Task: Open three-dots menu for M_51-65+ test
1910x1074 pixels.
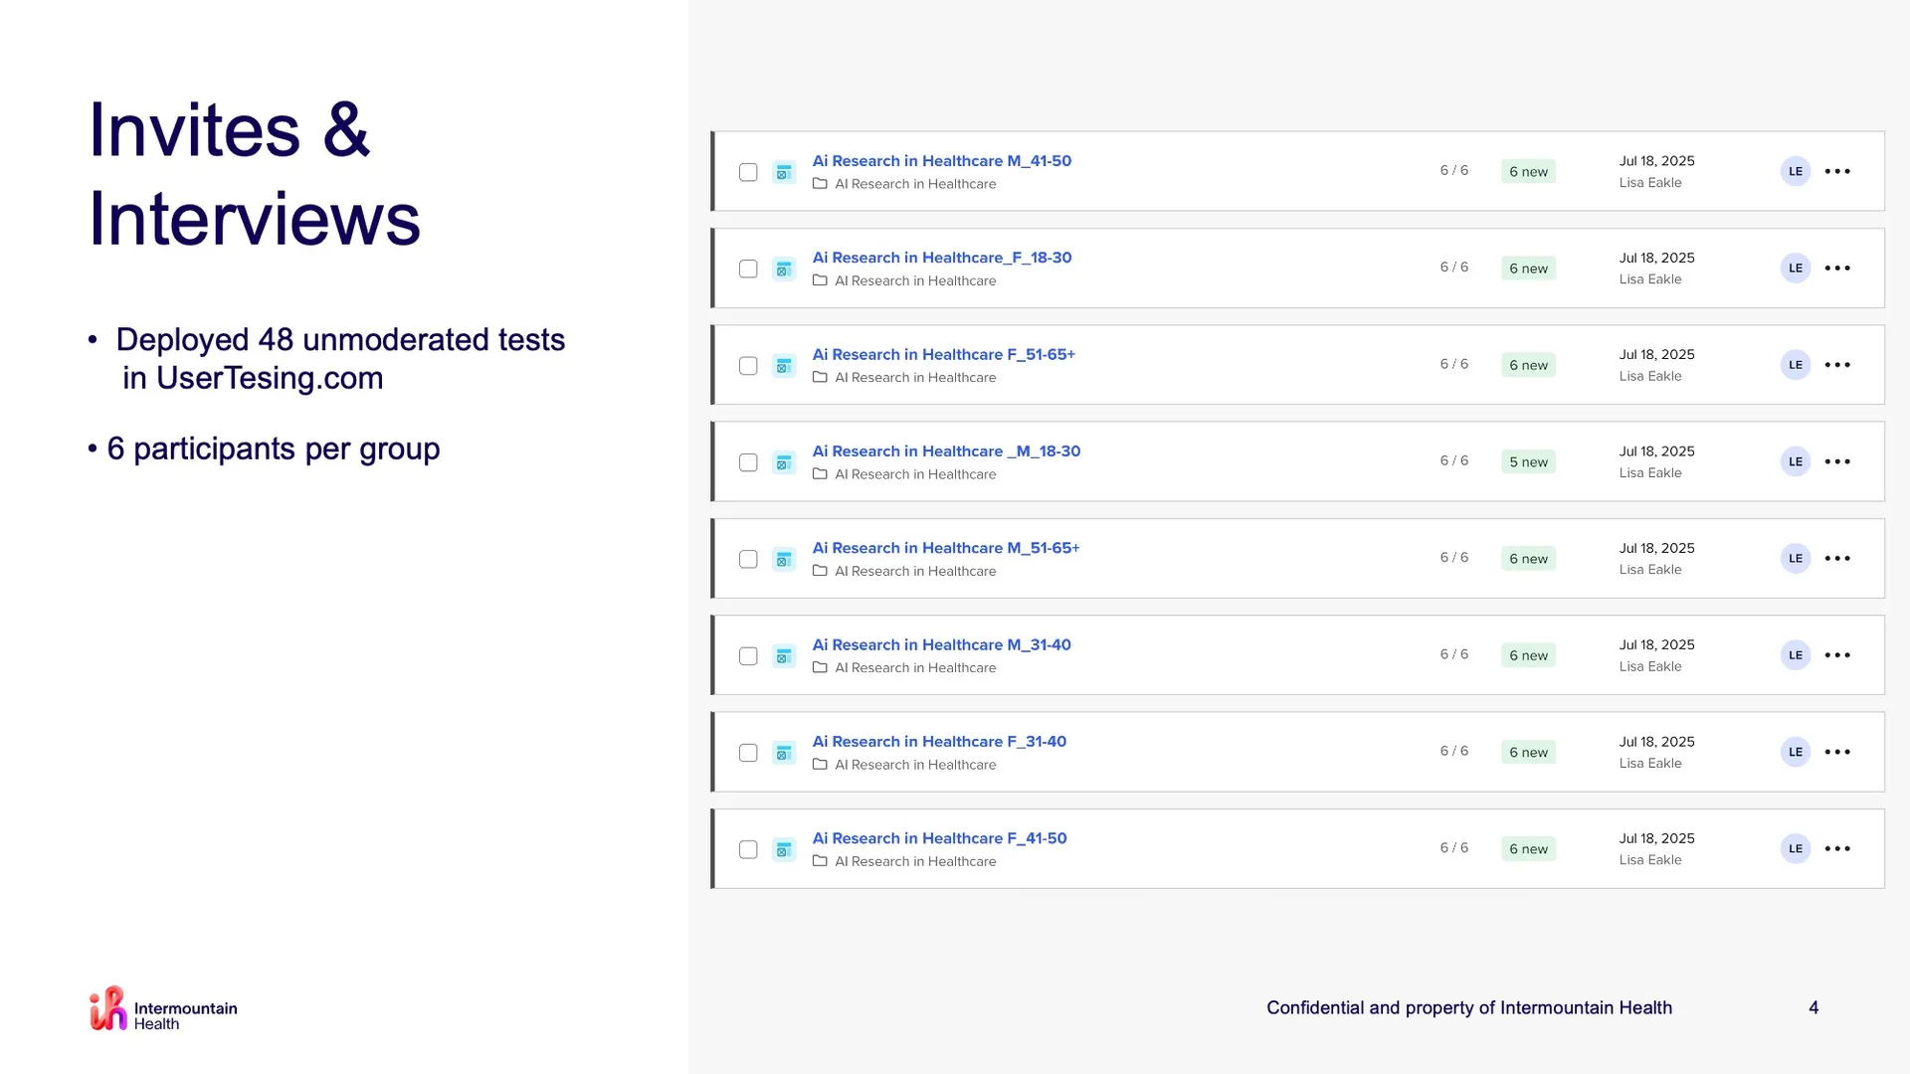Action: click(1837, 559)
